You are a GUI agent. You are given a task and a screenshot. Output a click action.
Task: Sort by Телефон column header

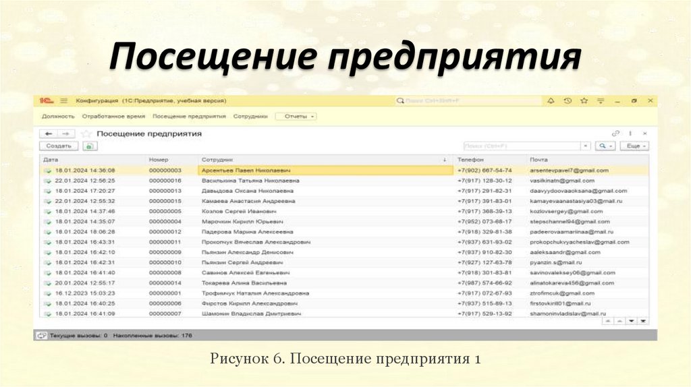pyautogui.click(x=490, y=160)
